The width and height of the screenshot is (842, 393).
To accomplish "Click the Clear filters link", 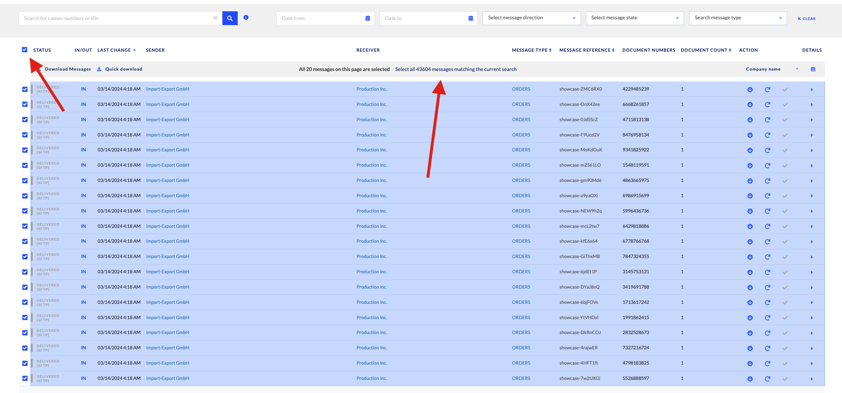I will 807,19.
